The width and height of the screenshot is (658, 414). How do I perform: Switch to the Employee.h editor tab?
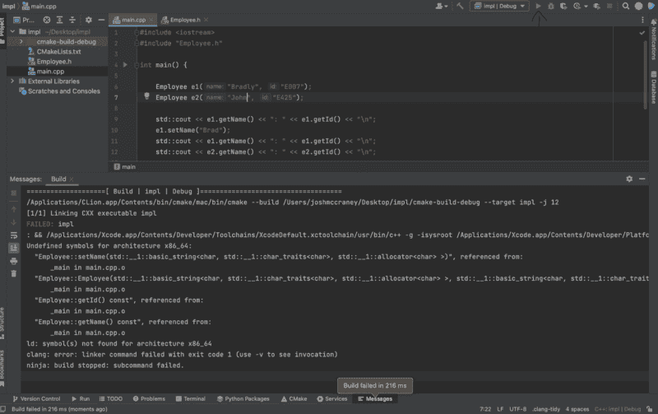[187, 19]
